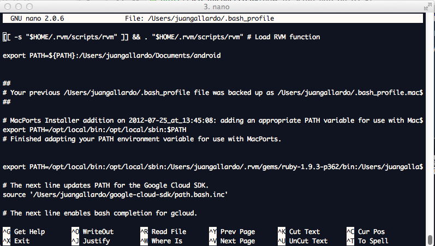Click the ^J Justify shortcut
The height and width of the screenshot is (246, 435).
point(91,241)
